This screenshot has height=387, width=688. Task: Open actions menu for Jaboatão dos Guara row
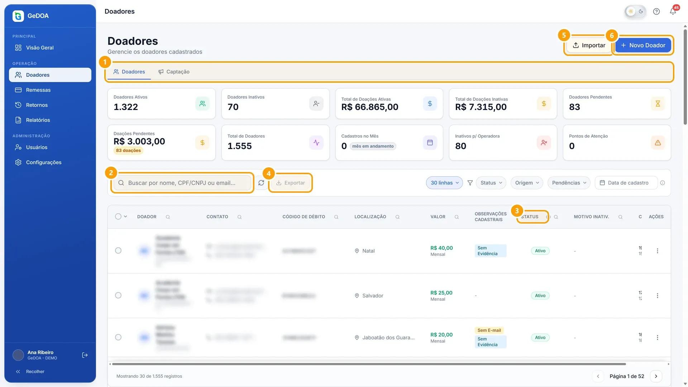tap(657, 338)
